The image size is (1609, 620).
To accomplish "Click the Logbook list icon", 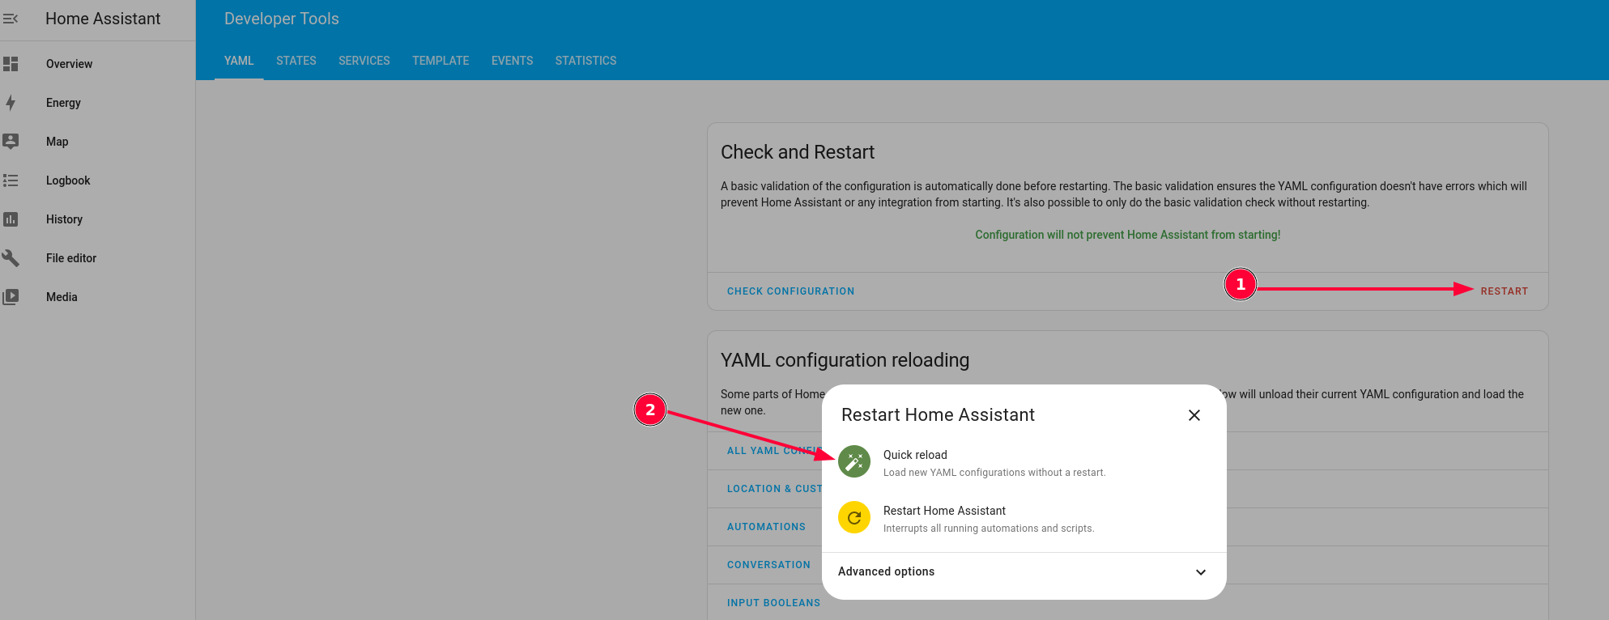I will click(11, 180).
